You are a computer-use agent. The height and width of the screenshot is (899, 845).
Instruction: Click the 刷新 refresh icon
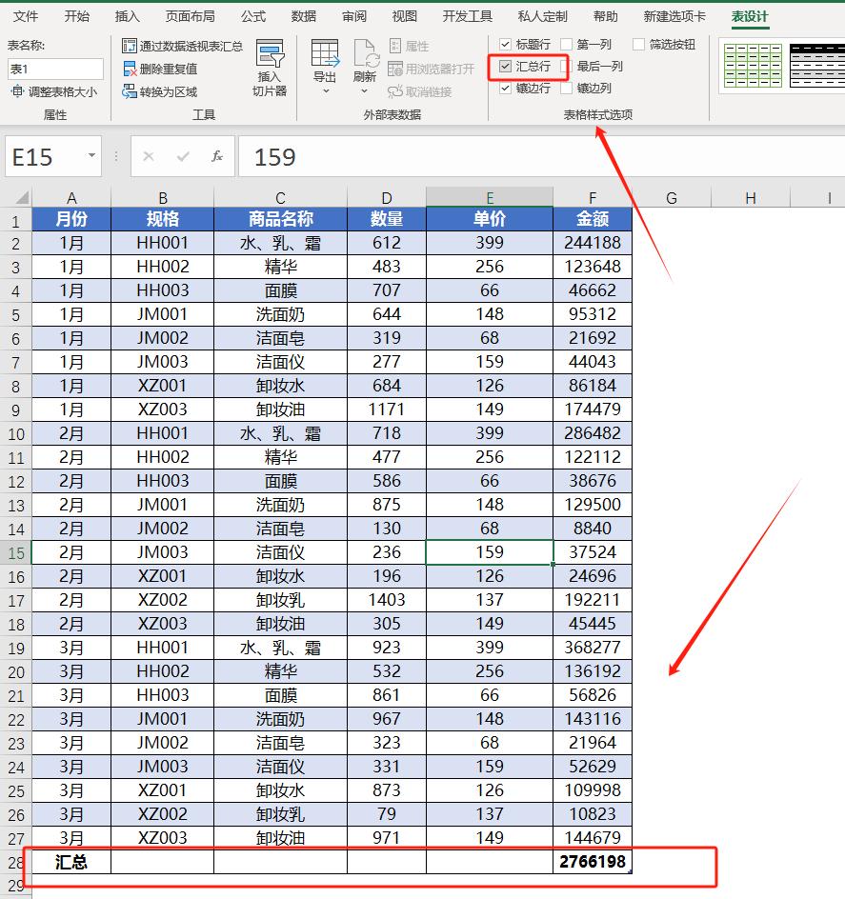(x=365, y=54)
